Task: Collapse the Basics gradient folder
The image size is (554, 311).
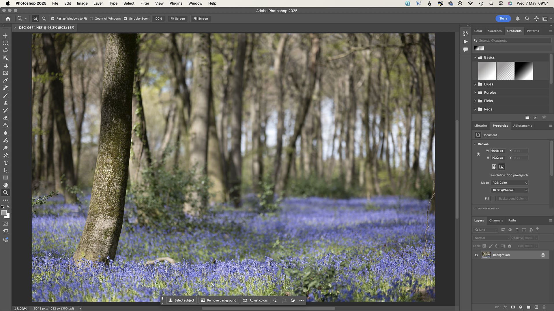Action: [475, 57]
